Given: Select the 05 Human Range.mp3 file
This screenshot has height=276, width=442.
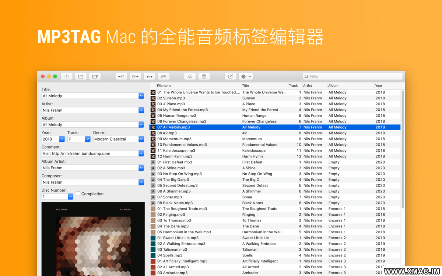Looking at the screenshot, I should pyautogui.click(x=177, y=116).
